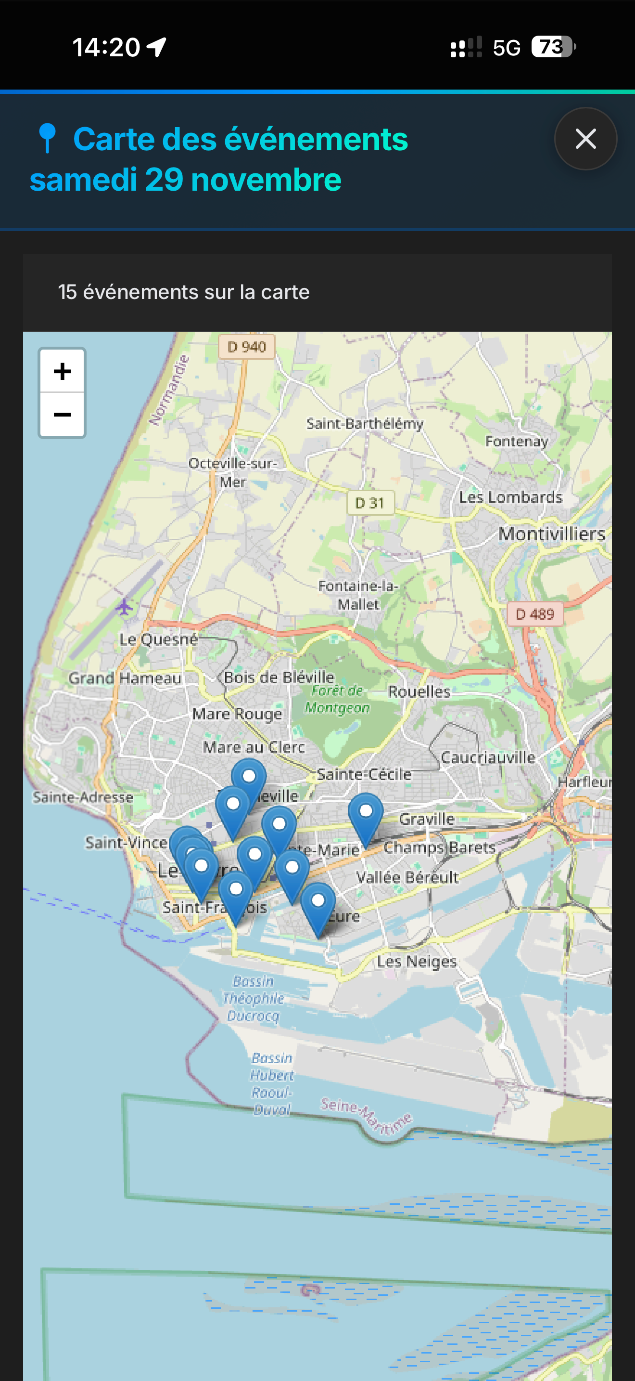Tap the Fontaine-la-Mallet map label
The width and height of the screenshot is (635, 1381).
(x=358, y=595)
